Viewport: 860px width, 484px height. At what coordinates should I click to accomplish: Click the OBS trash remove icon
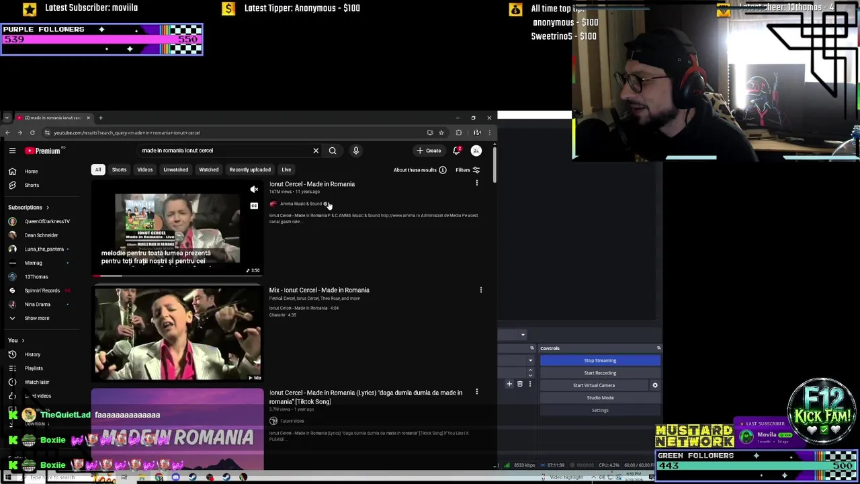(519, 384)
